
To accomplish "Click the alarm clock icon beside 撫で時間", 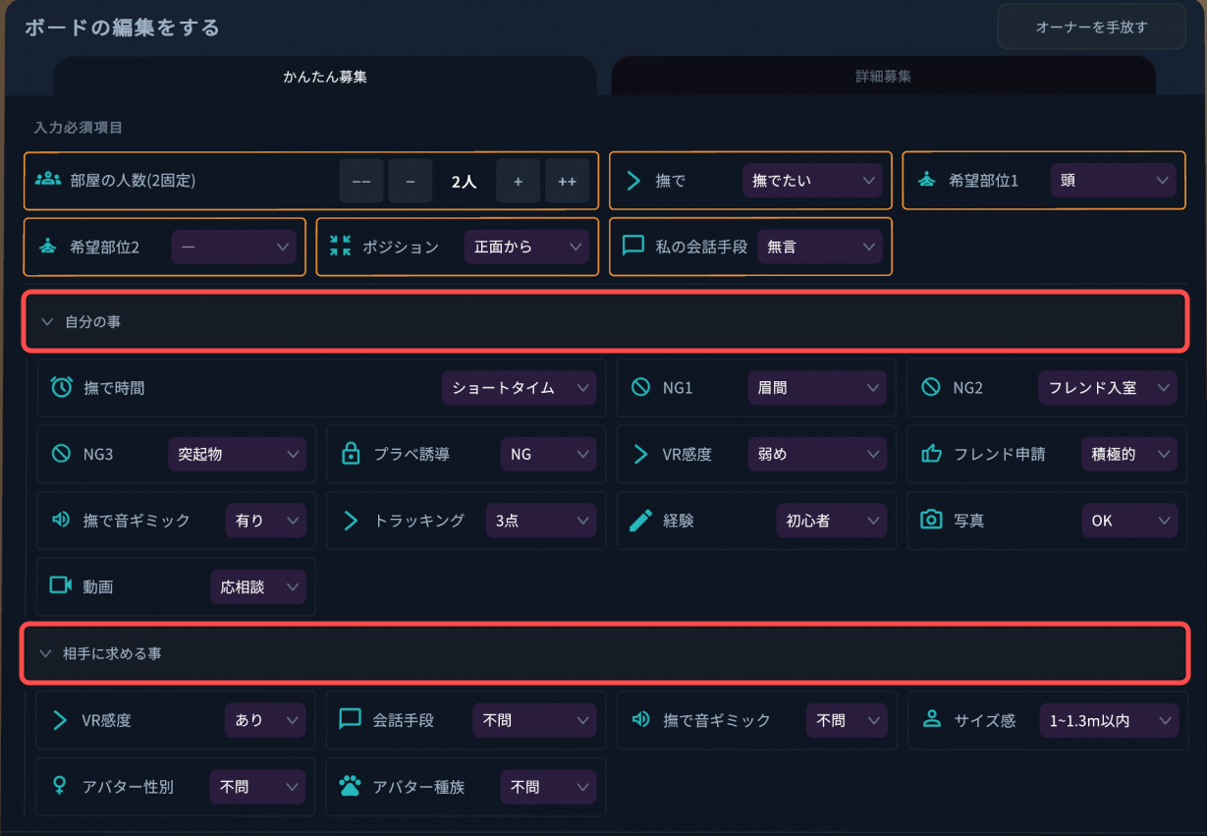I will pyautogui.click(x=61, y=388).
